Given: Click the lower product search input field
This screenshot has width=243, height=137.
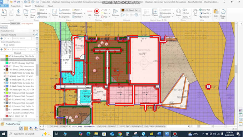Looking at the screenshot, I should (19, 49).
